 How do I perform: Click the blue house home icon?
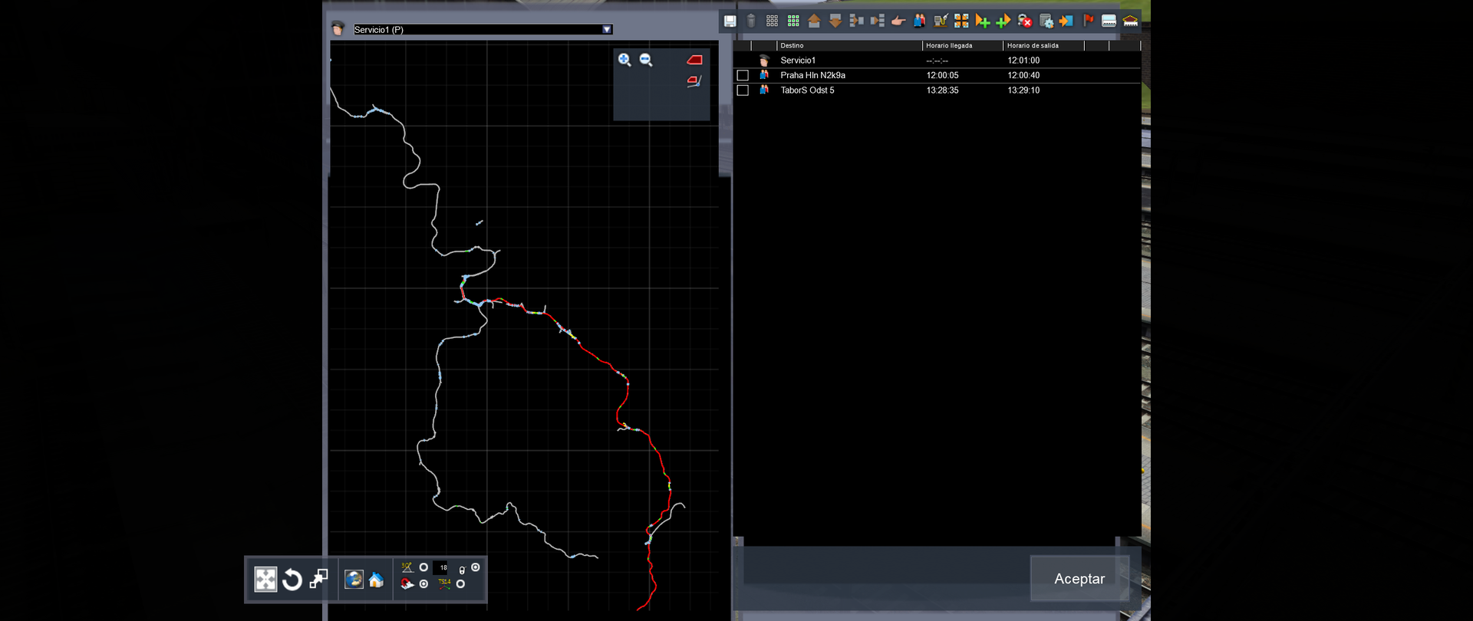(376, 580)
